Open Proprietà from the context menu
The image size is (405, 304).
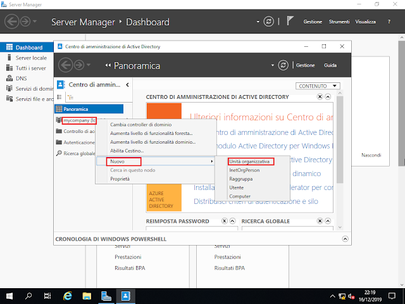pos(120,179)
